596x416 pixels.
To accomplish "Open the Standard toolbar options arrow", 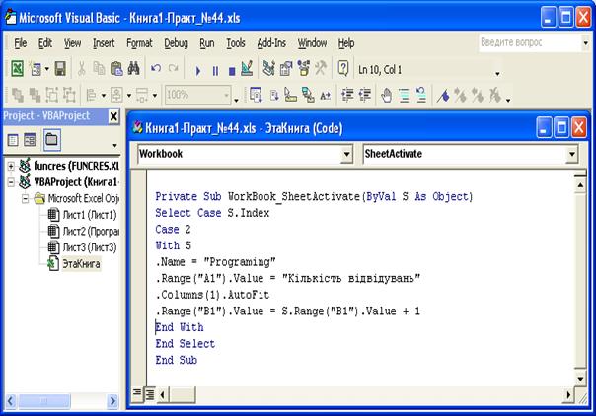I will click(x=497, y=74).
